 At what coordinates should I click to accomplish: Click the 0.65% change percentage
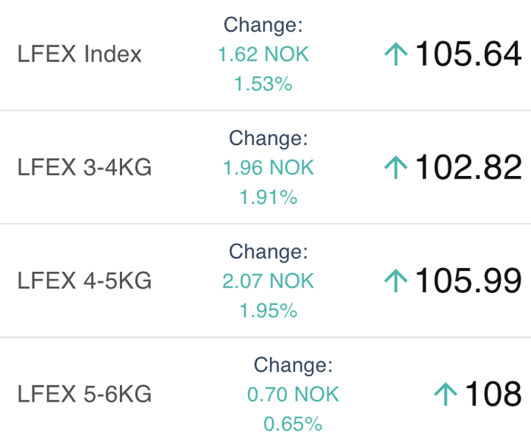(x=293, y=423)
